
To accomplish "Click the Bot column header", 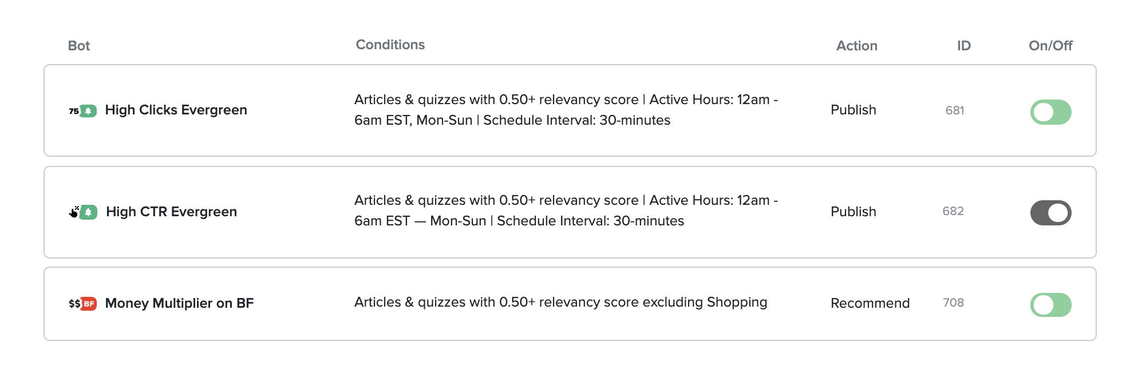I will (x=79, y=46).
